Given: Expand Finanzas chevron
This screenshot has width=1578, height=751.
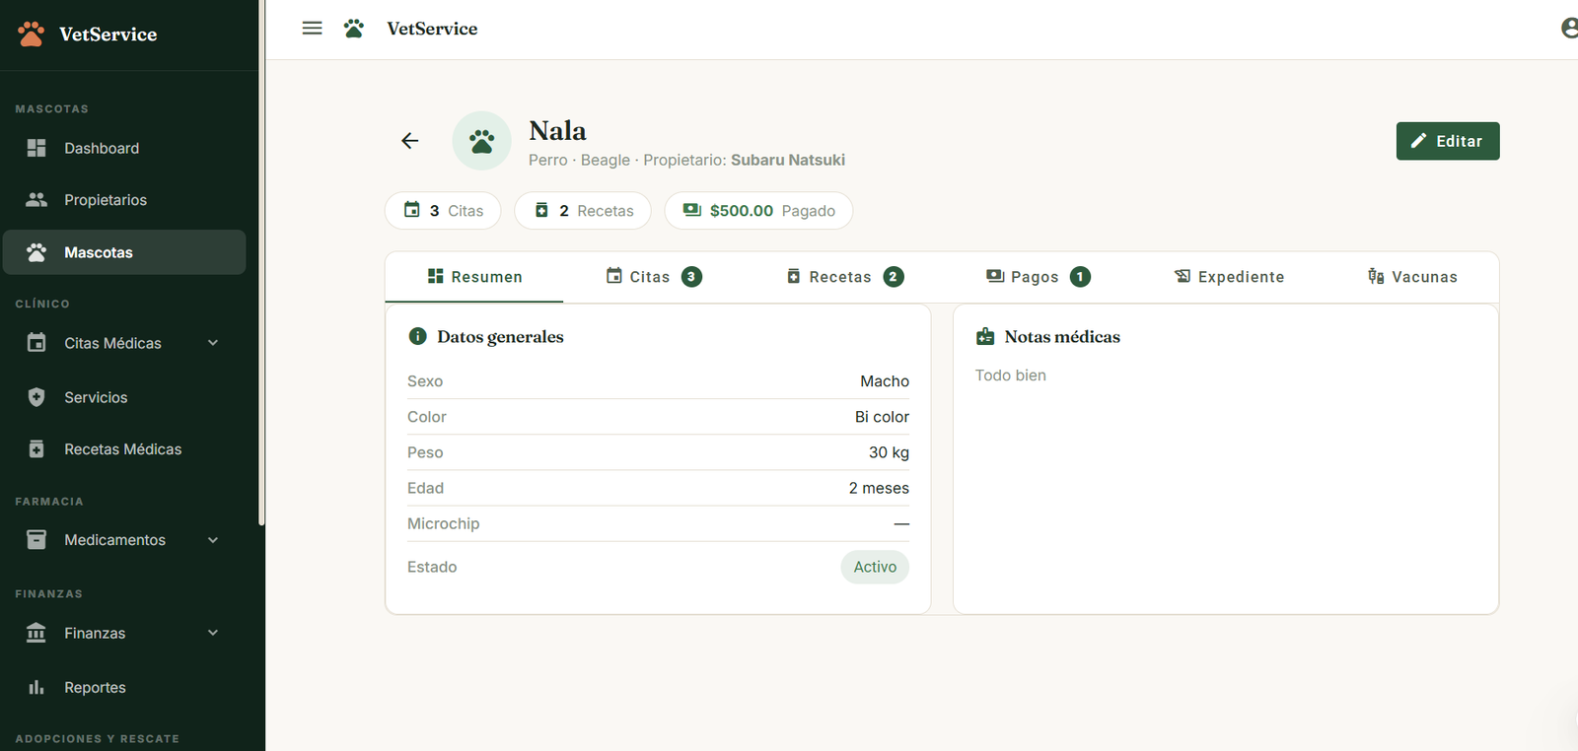Looking at the screenshot, I should tap(213, 633).
